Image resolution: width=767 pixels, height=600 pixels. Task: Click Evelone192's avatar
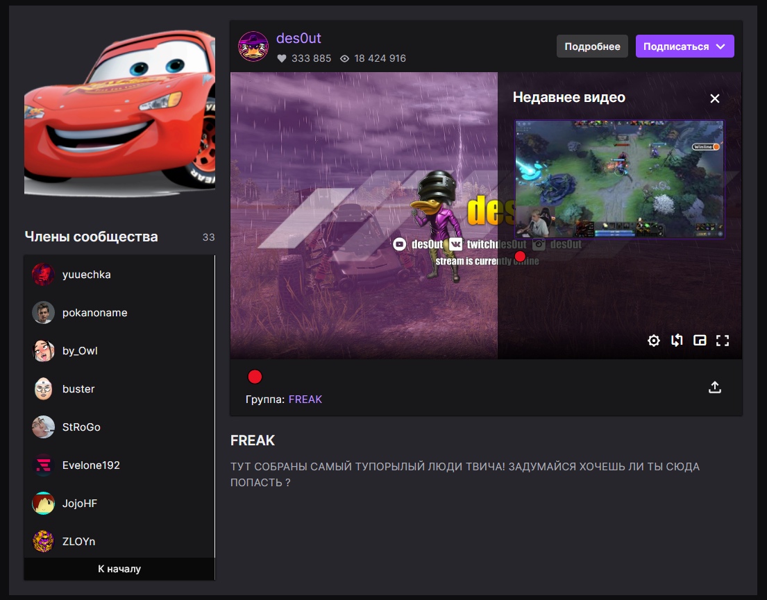44,465
